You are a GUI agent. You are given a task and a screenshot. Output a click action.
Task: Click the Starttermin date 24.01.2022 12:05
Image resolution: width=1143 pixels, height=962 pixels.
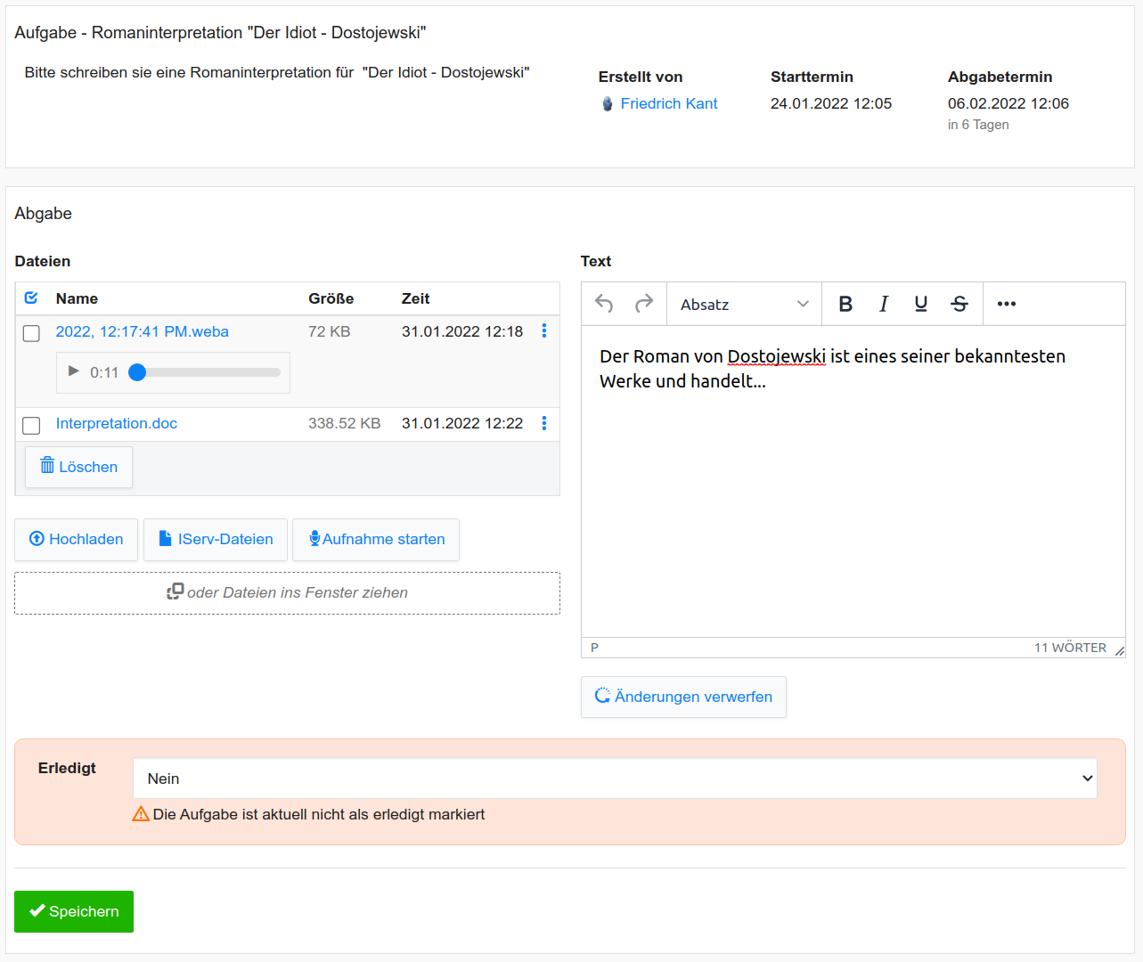click(x=831, y=103)
